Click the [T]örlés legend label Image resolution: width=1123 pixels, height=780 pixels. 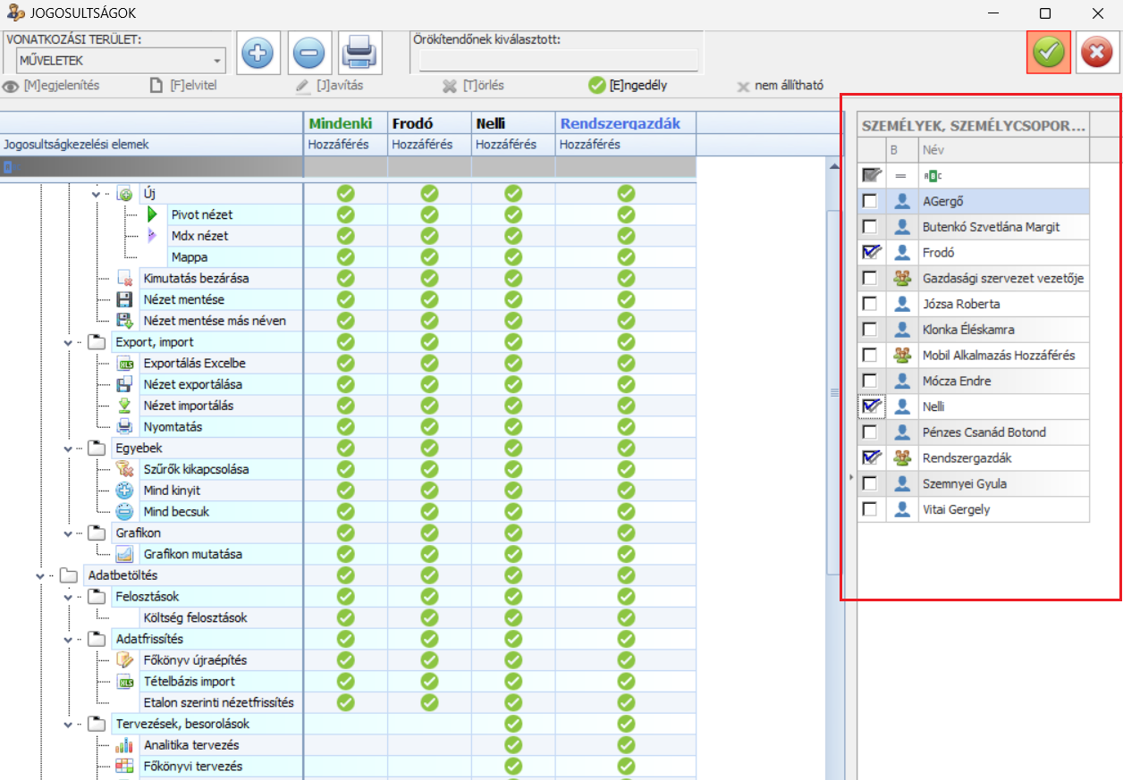point(483,86)
